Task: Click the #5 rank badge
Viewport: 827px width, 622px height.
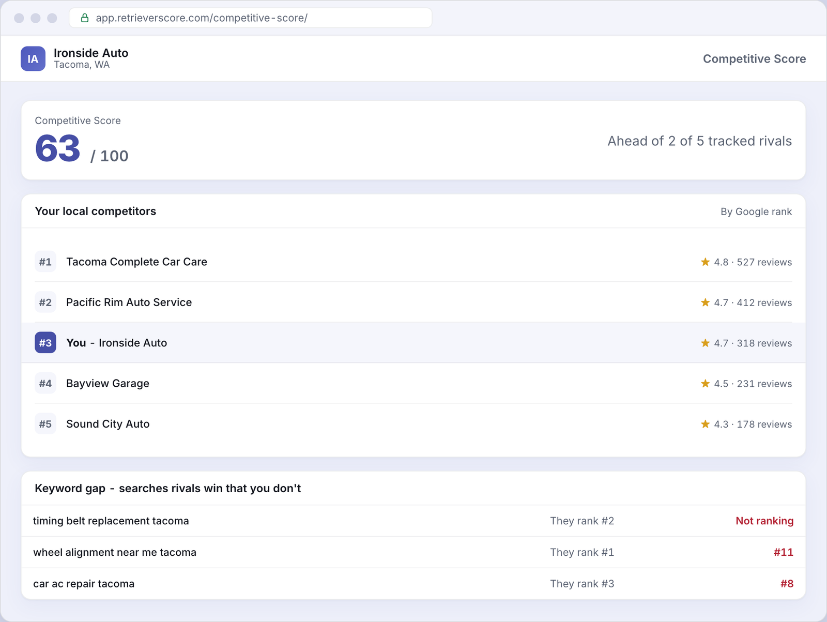Action: click(45, 424)
